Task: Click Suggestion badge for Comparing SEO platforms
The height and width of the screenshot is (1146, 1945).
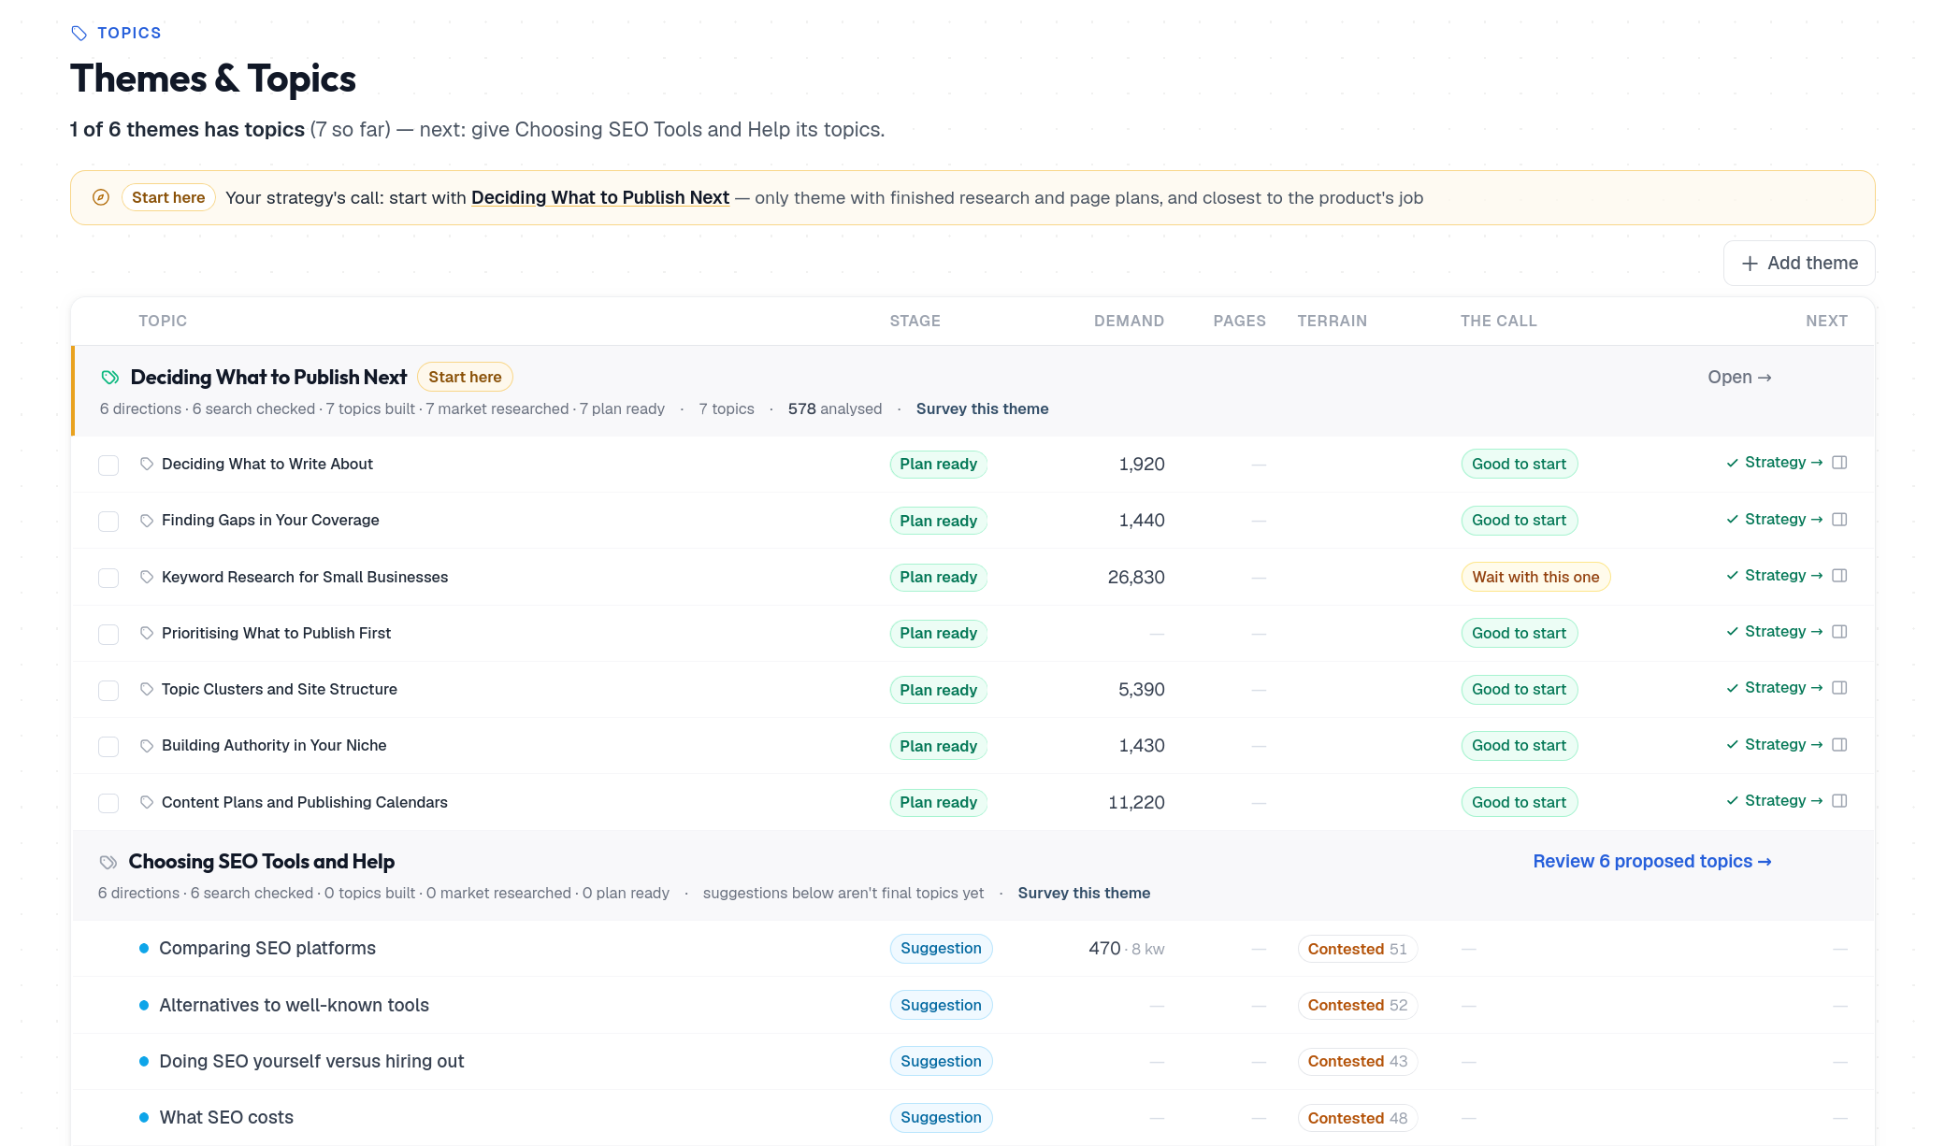Action: point(941,948)
